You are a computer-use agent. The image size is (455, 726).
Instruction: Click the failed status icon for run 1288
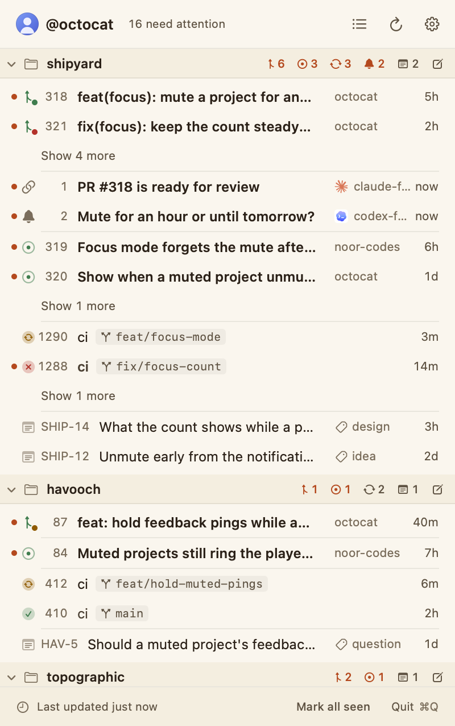(x=28, y=367)
